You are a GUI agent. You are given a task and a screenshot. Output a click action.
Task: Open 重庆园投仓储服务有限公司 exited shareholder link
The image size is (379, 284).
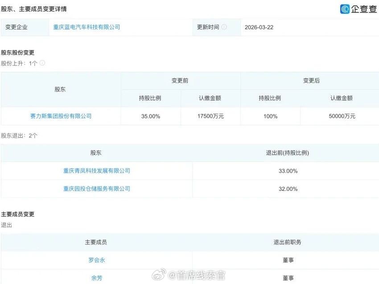96,189
